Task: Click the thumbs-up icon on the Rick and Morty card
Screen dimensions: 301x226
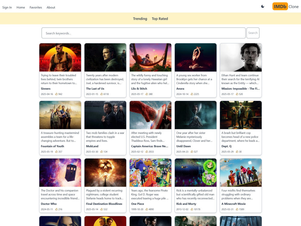Action: (x=192, y=209)
